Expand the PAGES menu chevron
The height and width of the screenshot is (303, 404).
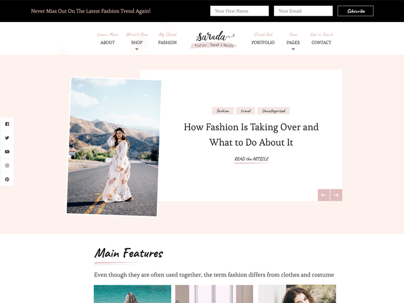point(293,49)
